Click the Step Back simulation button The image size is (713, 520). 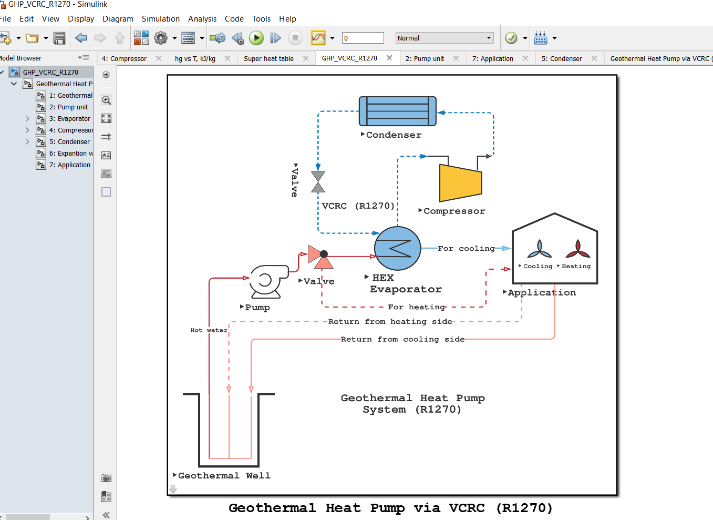(x=238, y=38)
